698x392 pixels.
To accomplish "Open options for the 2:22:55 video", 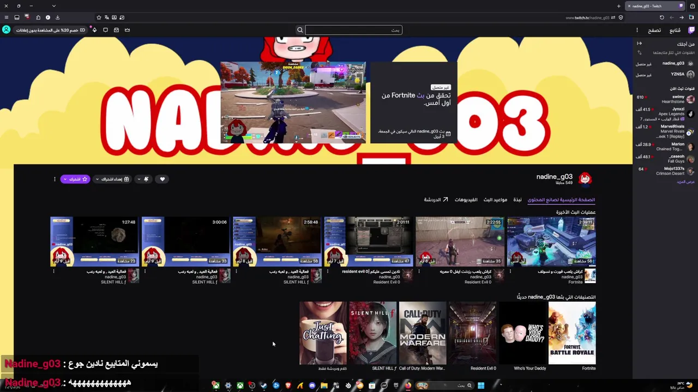I will [x=419, y=271].
